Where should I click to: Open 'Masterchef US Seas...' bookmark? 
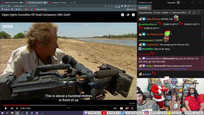point(40,9)
